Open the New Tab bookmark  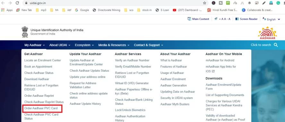point(24,10)
